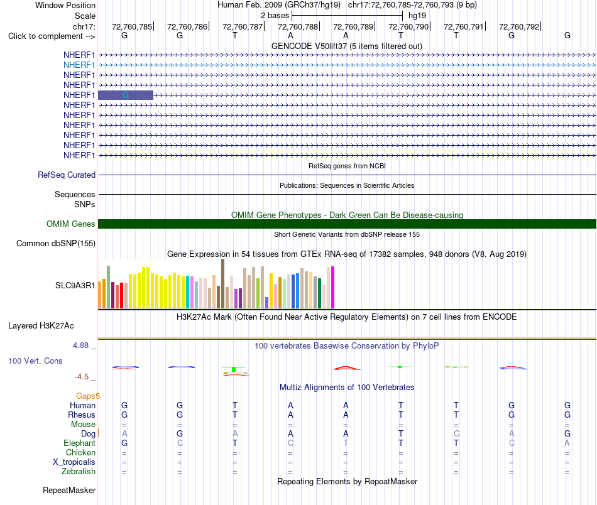597x505 pixels.
Task: Click the RepeatMasker side label
Action: coord(69,490)
